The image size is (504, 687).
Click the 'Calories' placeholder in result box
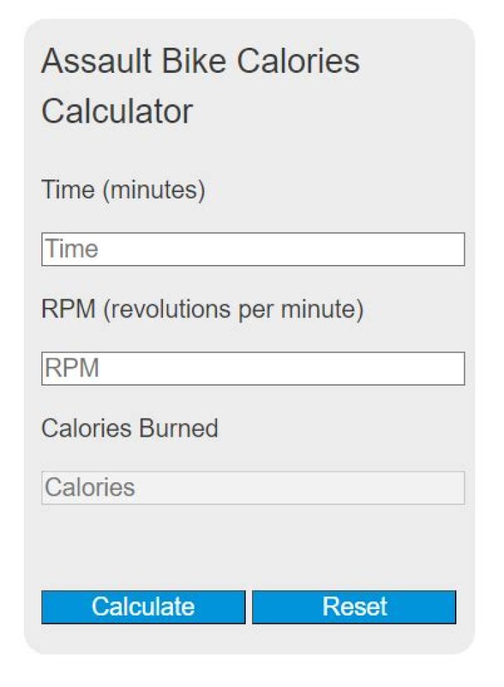click(x=90, y=488)
